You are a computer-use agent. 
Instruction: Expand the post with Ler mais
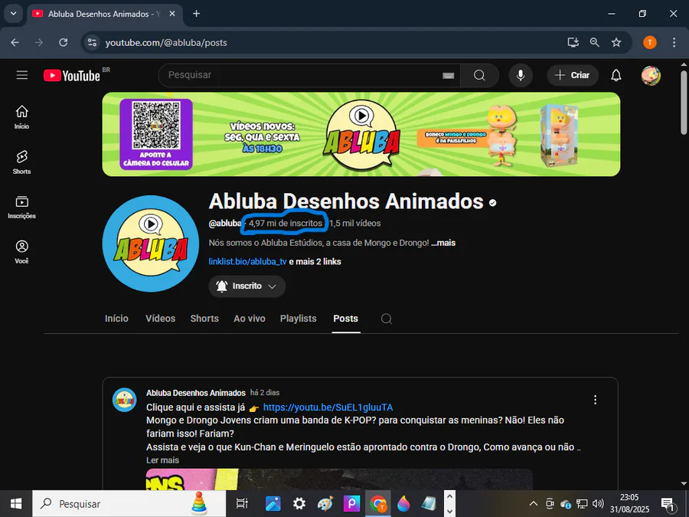click(x=162, y=460)
